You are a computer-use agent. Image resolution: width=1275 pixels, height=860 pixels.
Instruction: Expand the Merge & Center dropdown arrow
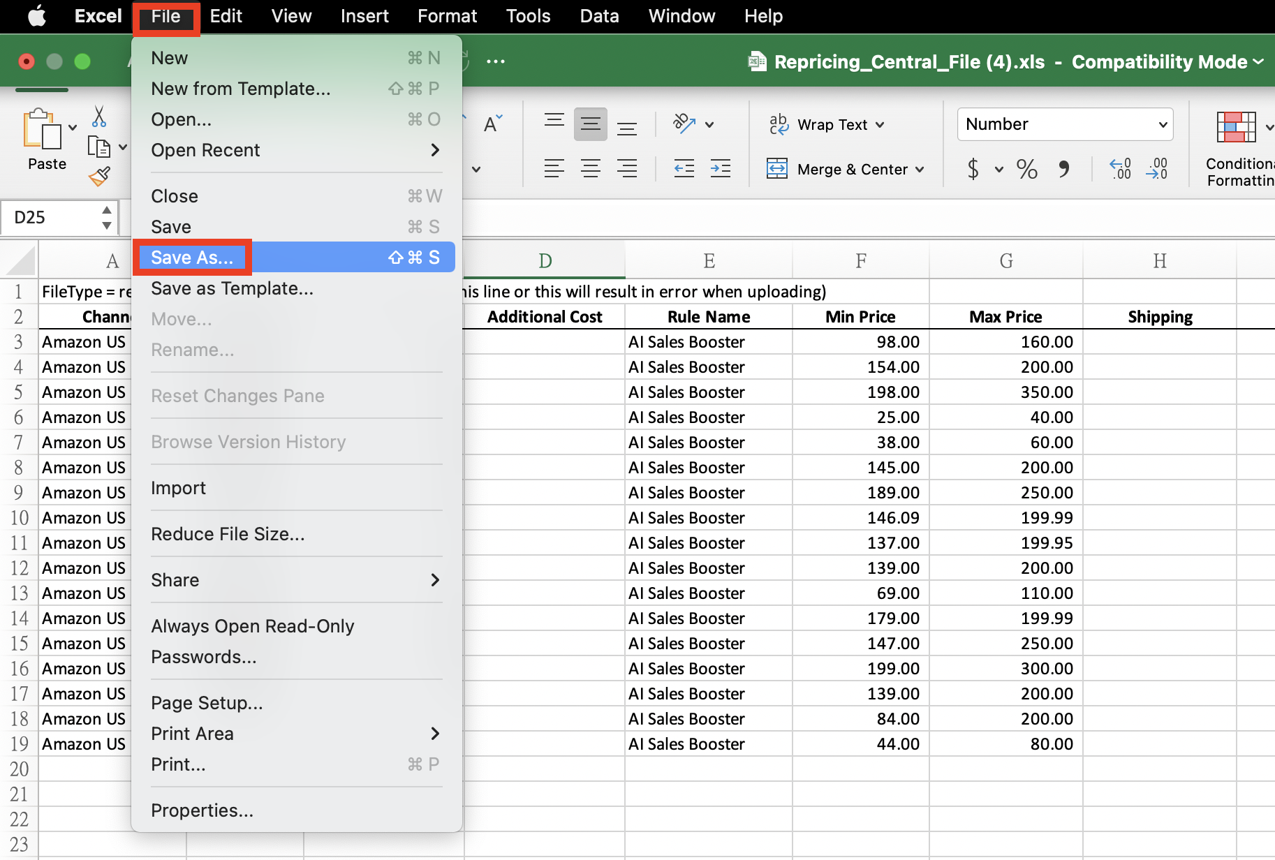[x=920, y=170]
